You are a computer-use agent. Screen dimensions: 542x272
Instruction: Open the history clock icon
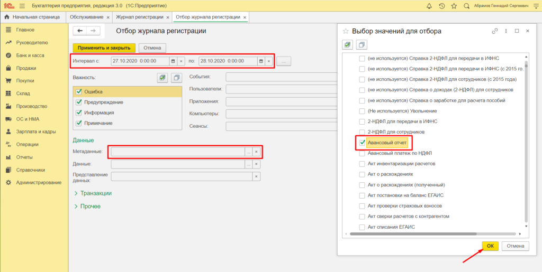coord(441,6)
